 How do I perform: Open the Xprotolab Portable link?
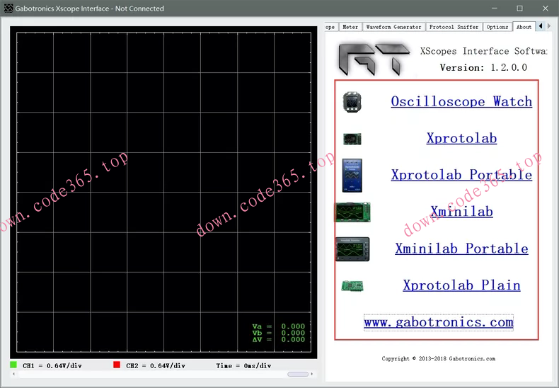(461, 175)
